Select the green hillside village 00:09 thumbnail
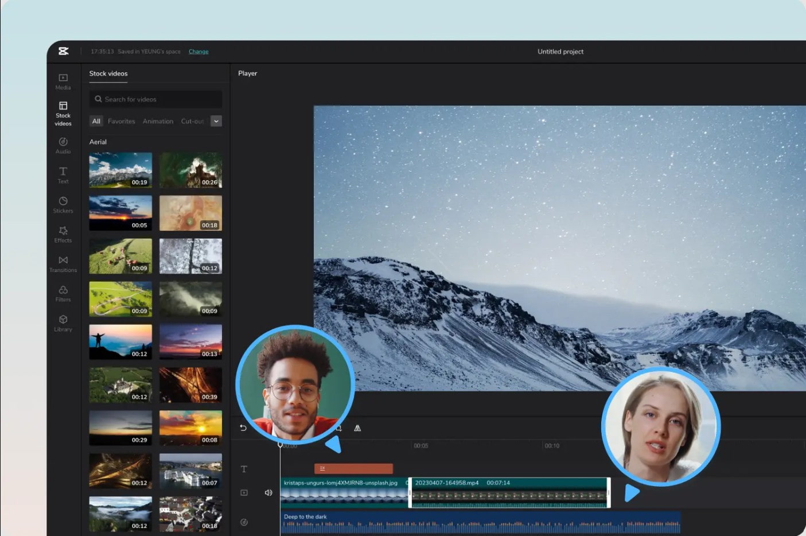Image resolution: width=806 pixels, height=536 pixels. (x=120, y=256)
